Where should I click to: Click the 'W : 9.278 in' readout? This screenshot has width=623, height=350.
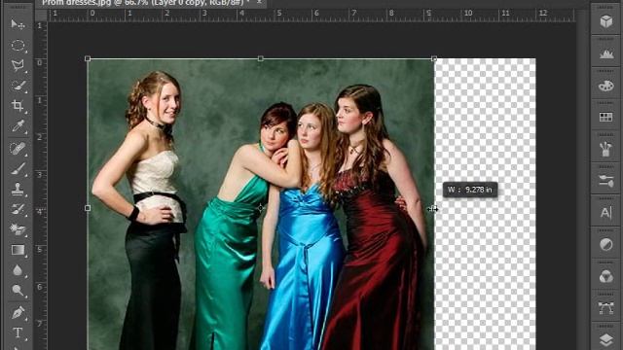[x=470, y=190]
